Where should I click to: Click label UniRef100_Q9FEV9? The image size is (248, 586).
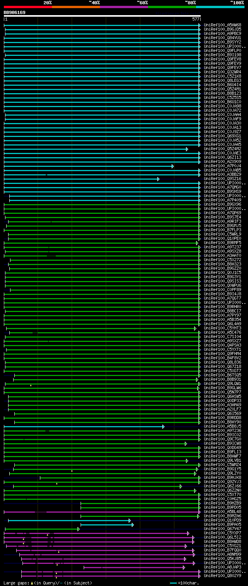[222, 63]
